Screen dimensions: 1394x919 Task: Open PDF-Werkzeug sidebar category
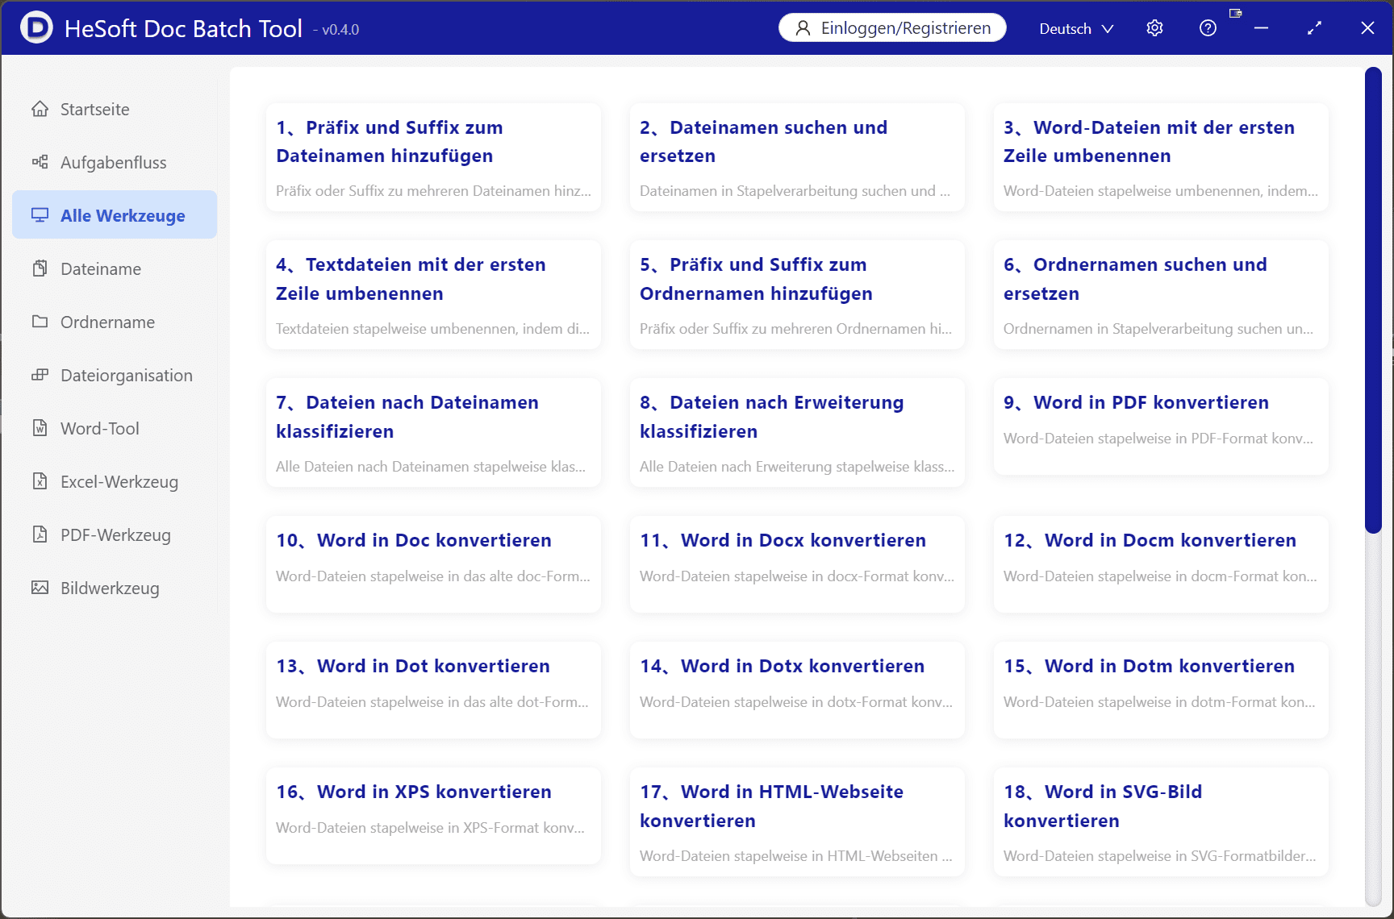[115, 534]
